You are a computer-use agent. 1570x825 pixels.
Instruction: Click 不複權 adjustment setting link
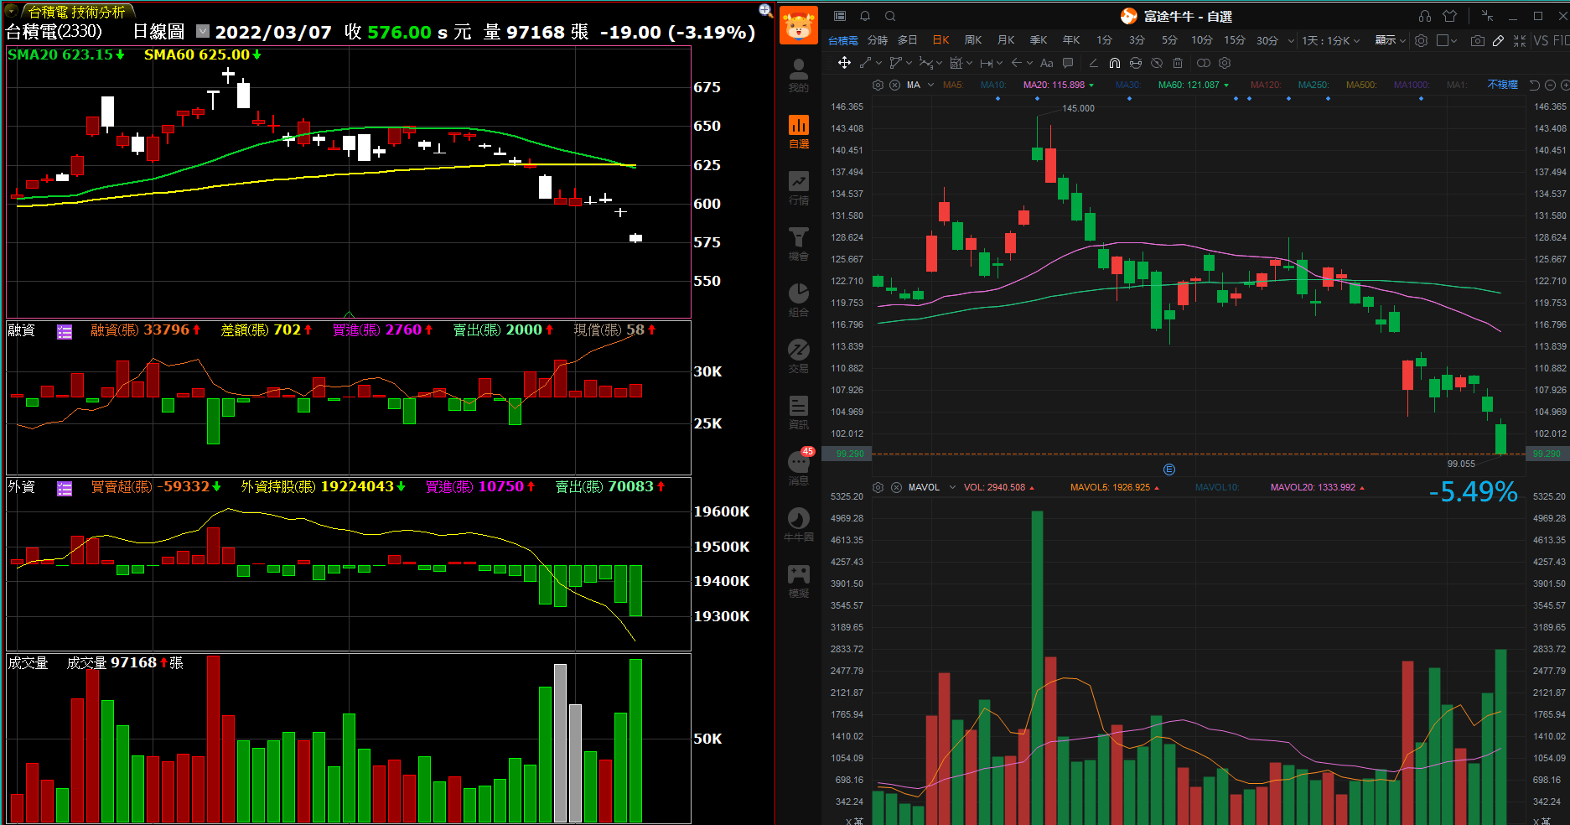1503,85
